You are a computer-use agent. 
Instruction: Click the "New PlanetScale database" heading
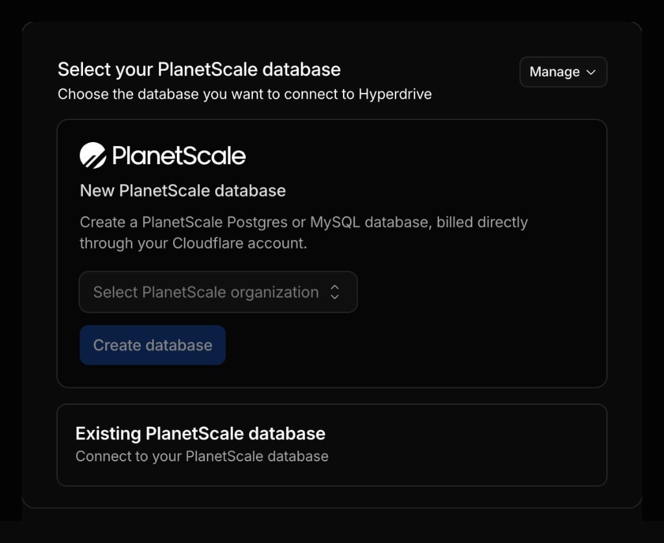pyautogui.click(x=183, y=191)
